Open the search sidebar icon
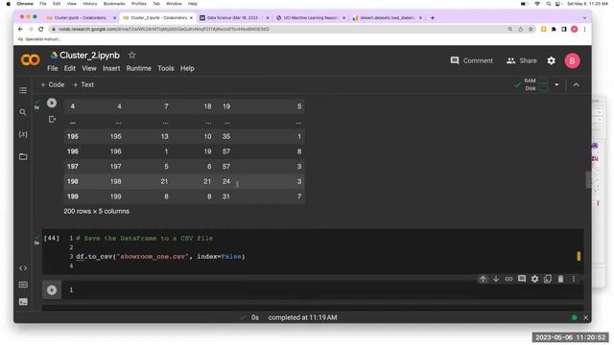614x345 pixels. [23, 112]
